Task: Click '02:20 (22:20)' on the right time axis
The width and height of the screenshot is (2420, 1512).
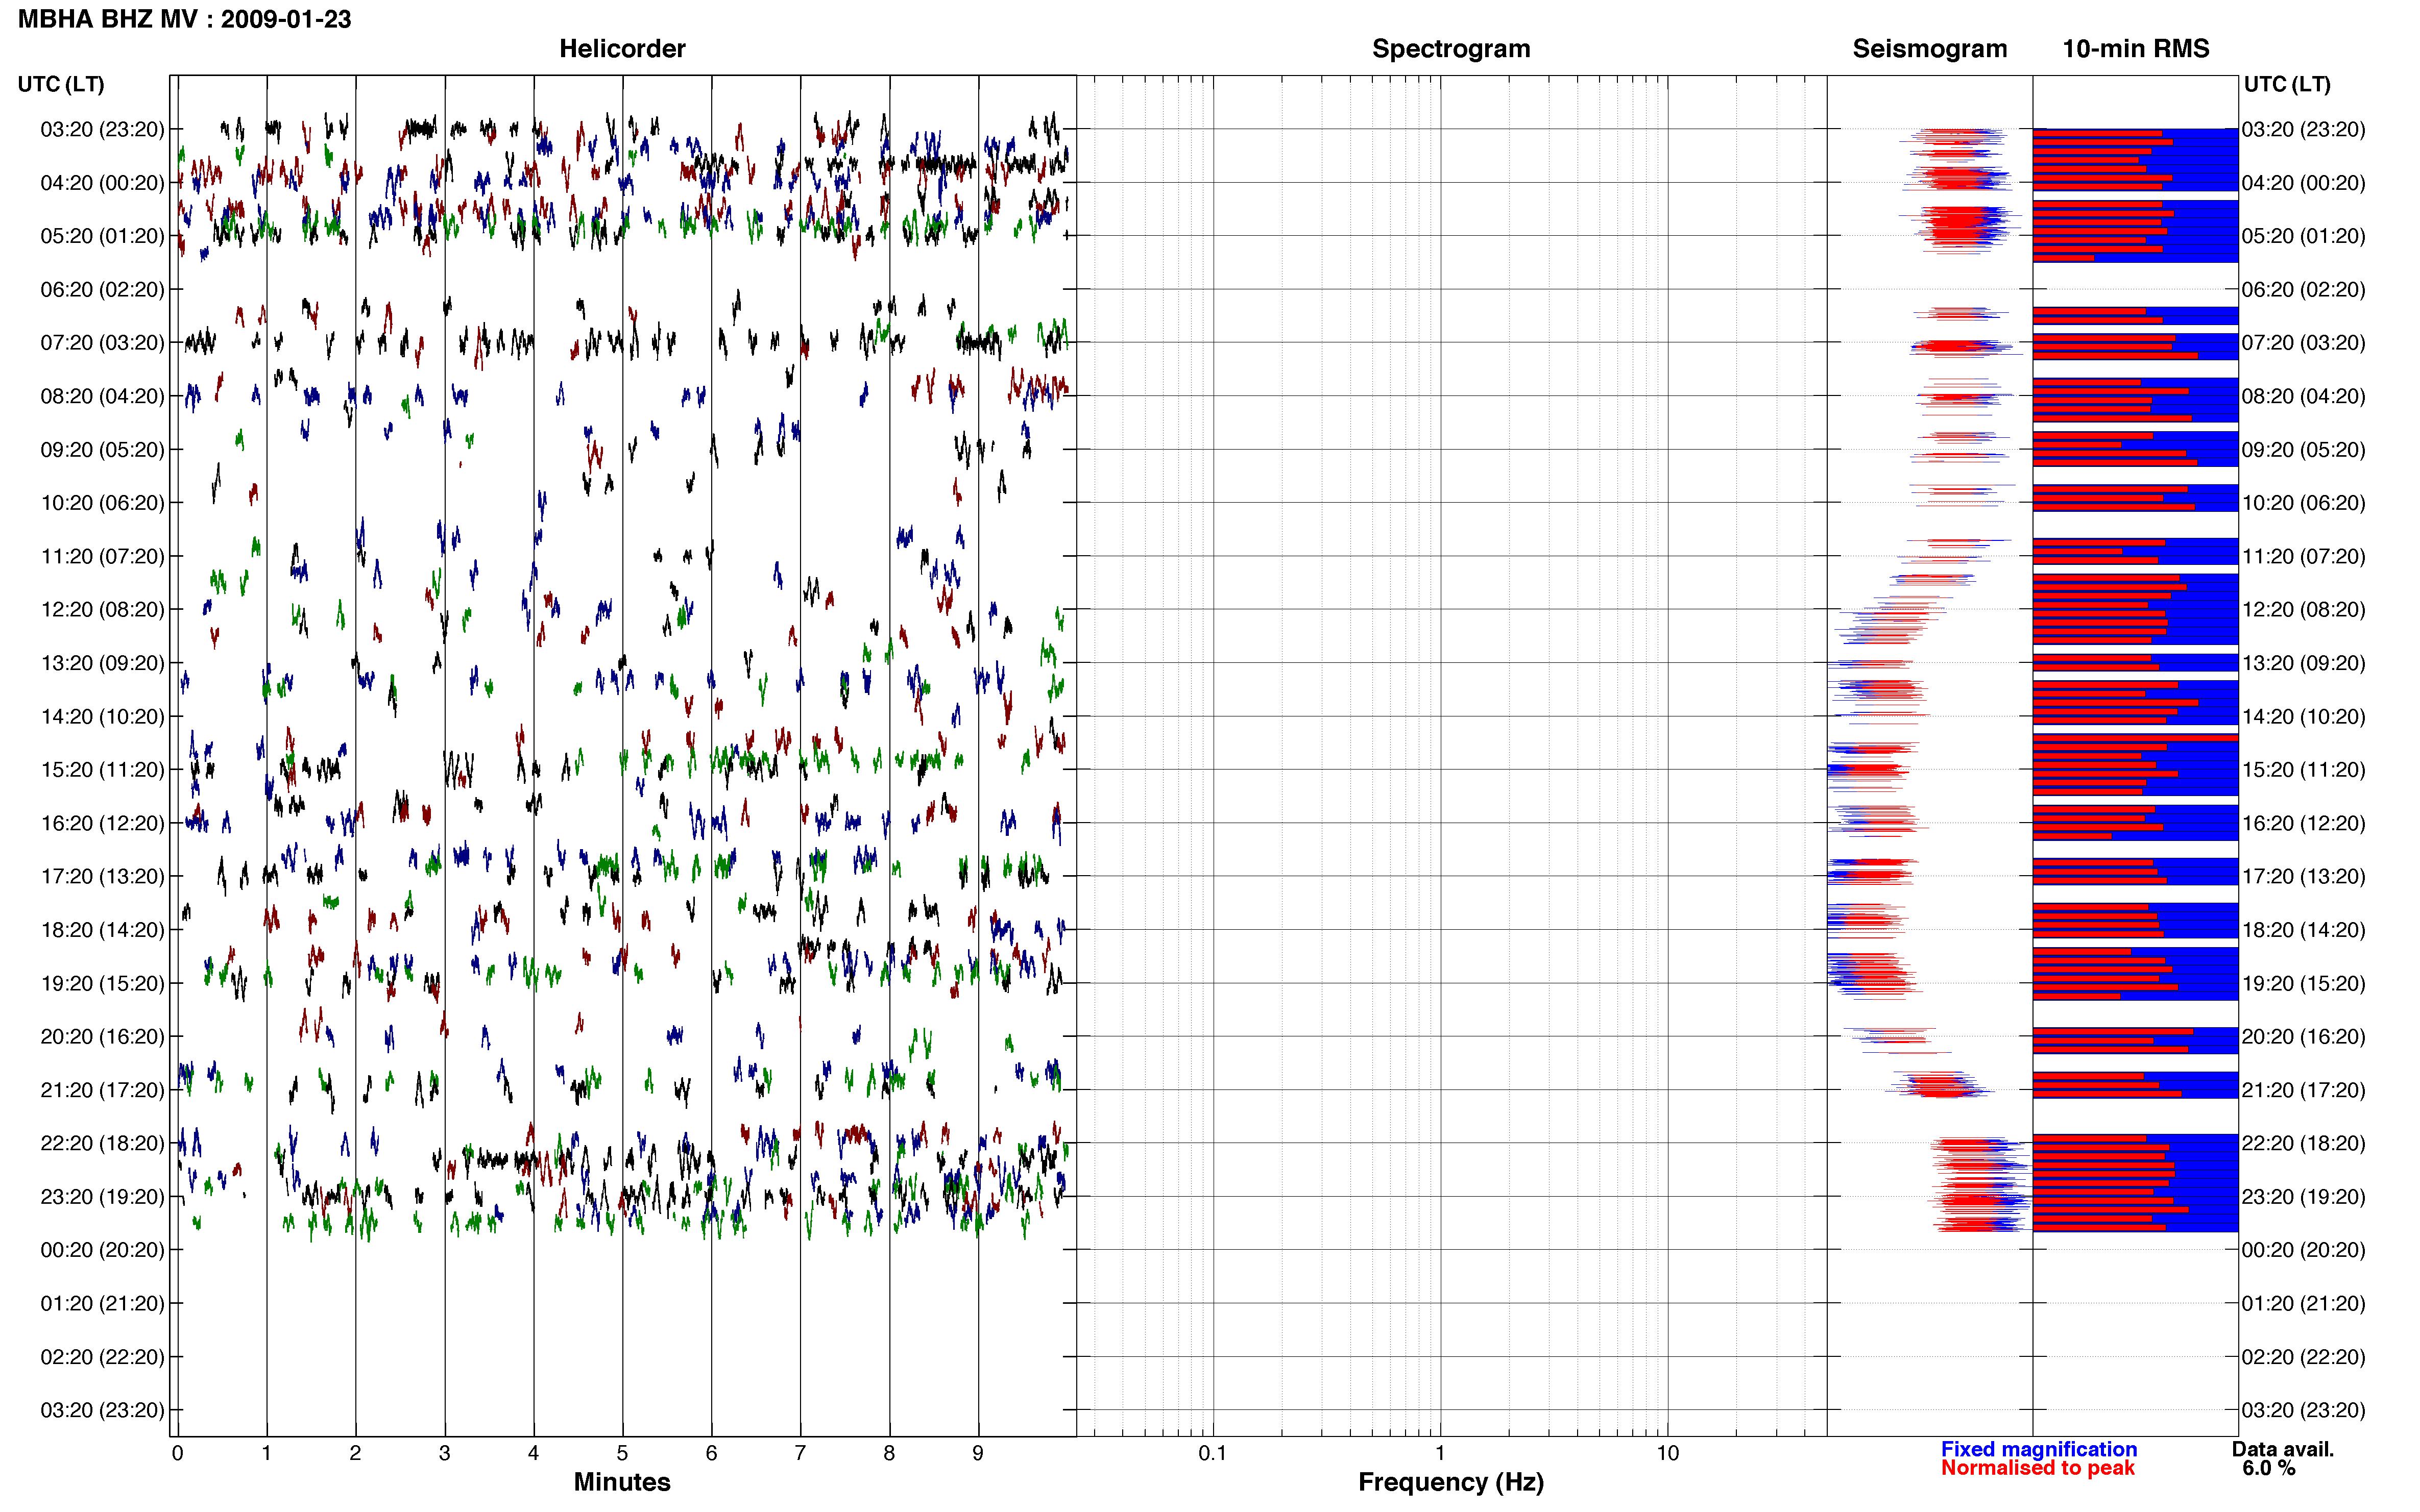Action: point(2303,1357)
